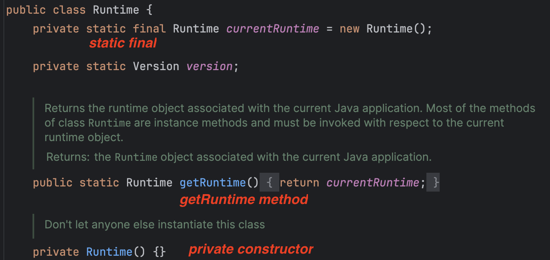
Task: Click the empty braces of the private constructor
Action: [159, 252]
